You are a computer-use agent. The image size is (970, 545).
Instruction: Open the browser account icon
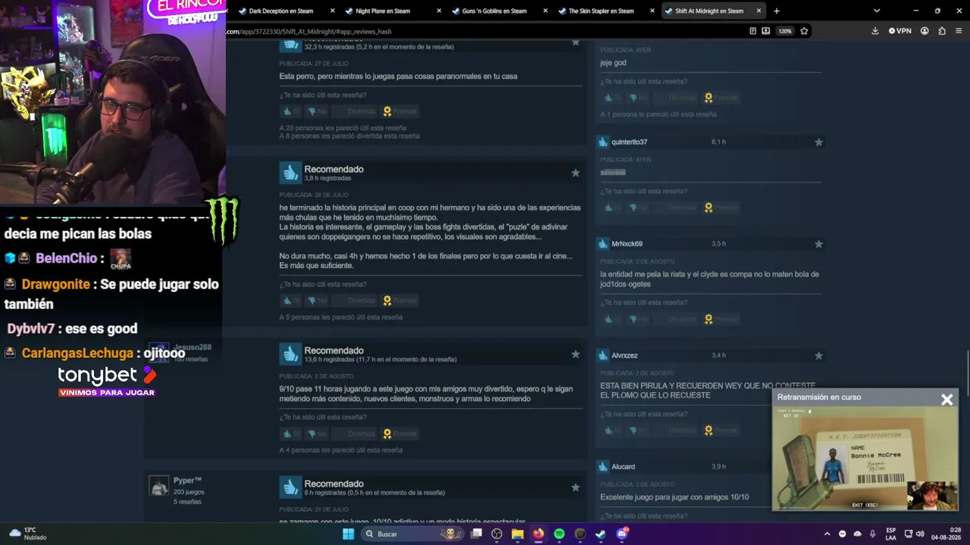point(925,31)
